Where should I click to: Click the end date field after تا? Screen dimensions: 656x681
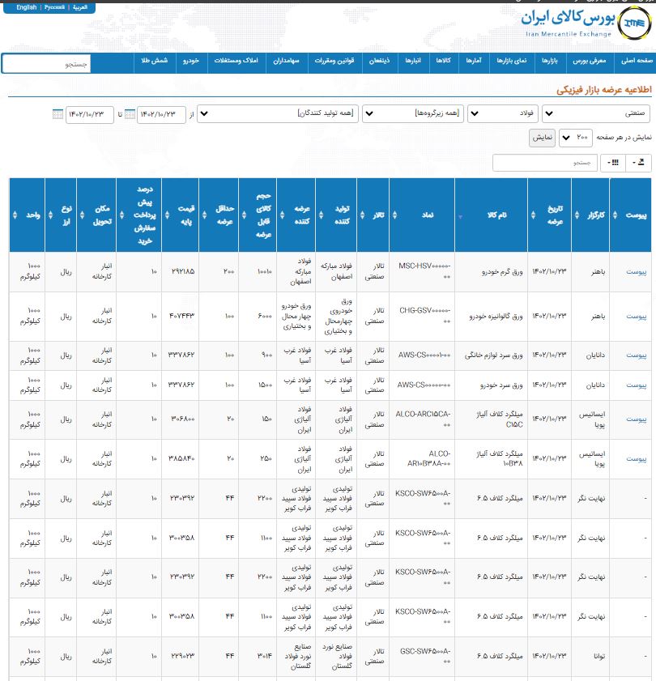90,115
